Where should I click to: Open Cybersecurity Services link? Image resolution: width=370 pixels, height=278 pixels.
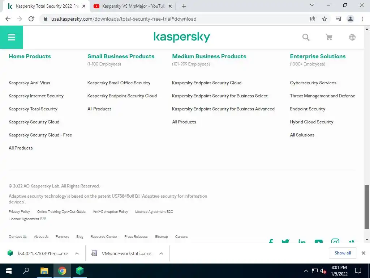313,83
